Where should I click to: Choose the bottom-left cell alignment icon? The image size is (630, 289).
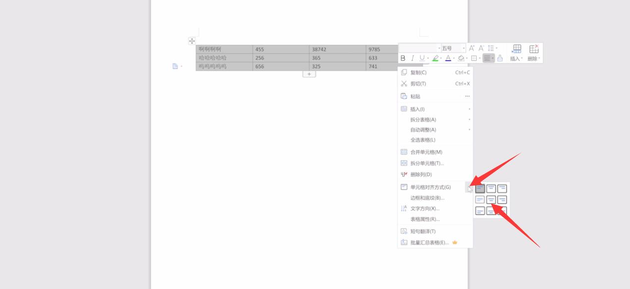pyautogui.click(x=480, y=211)
